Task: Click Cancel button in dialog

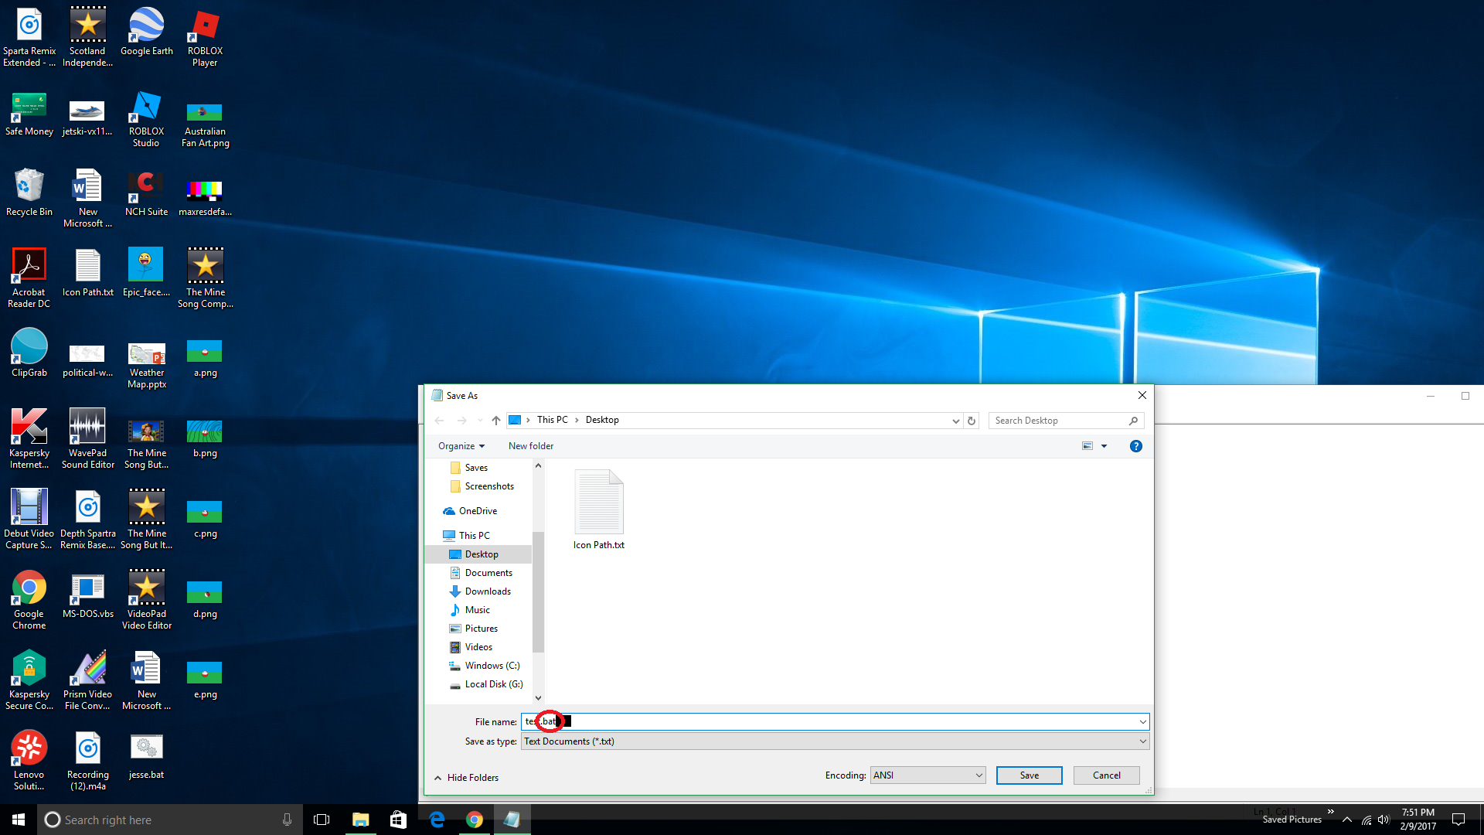Action: (x=1106, y=775)
